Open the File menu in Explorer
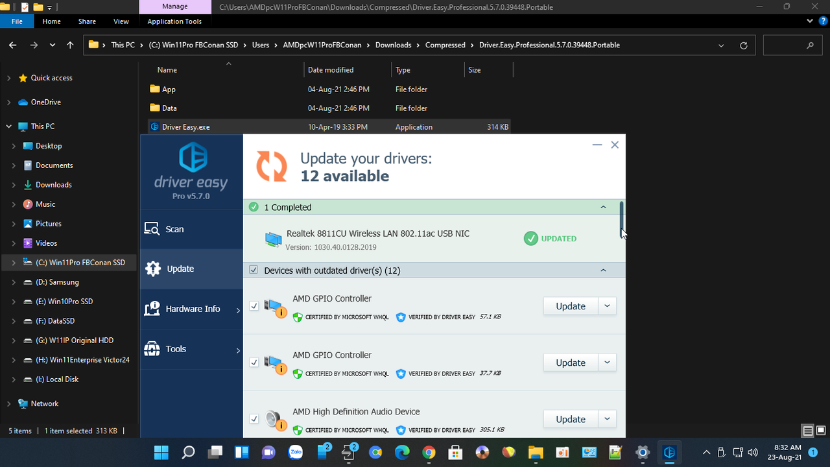830x467 pixels. pos(17,21)
